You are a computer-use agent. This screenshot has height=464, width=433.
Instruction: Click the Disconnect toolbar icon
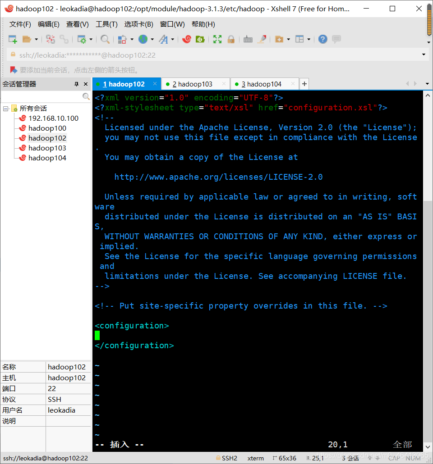pos(51,39)
